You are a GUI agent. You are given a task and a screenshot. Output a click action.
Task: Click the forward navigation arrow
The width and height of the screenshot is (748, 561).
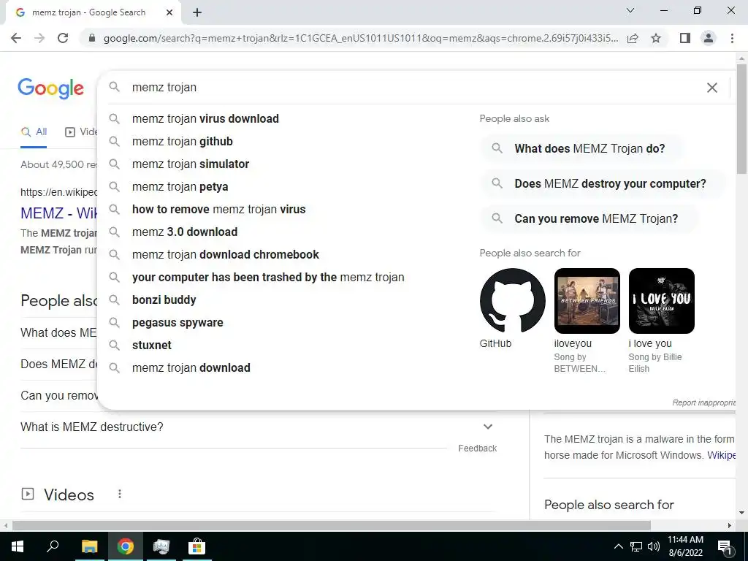(39, 38)
